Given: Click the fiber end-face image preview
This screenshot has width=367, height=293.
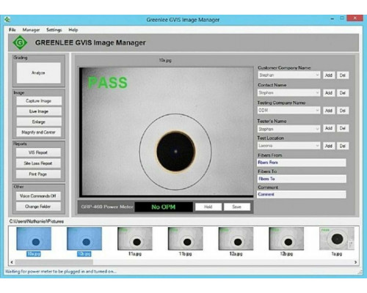Looking at the screenshot, I should tap(167, 132).
